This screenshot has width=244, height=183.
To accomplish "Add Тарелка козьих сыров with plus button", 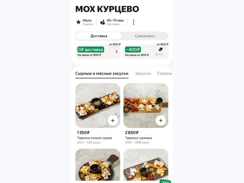I will click(113, 121).
